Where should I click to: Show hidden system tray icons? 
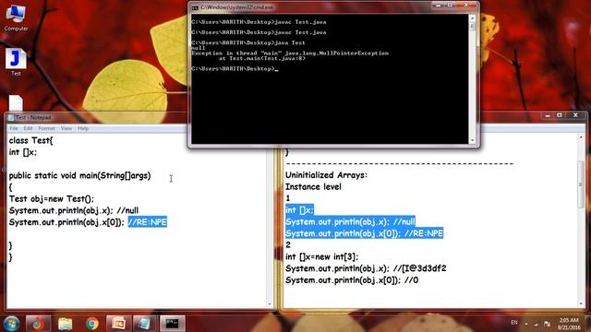point(526,324)
